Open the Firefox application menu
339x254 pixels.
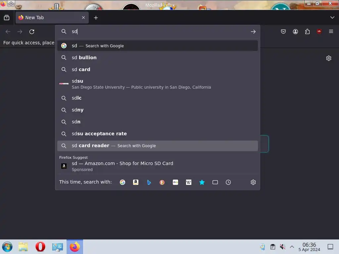[x=331, y=31]
